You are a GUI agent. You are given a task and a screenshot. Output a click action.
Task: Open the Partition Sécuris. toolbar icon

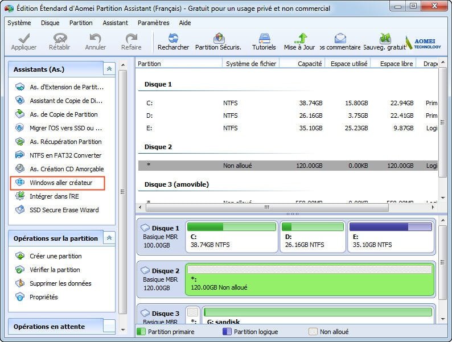click(x=219, y=38)
